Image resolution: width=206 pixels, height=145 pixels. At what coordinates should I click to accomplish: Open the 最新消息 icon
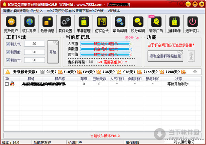tap(47, 22)
